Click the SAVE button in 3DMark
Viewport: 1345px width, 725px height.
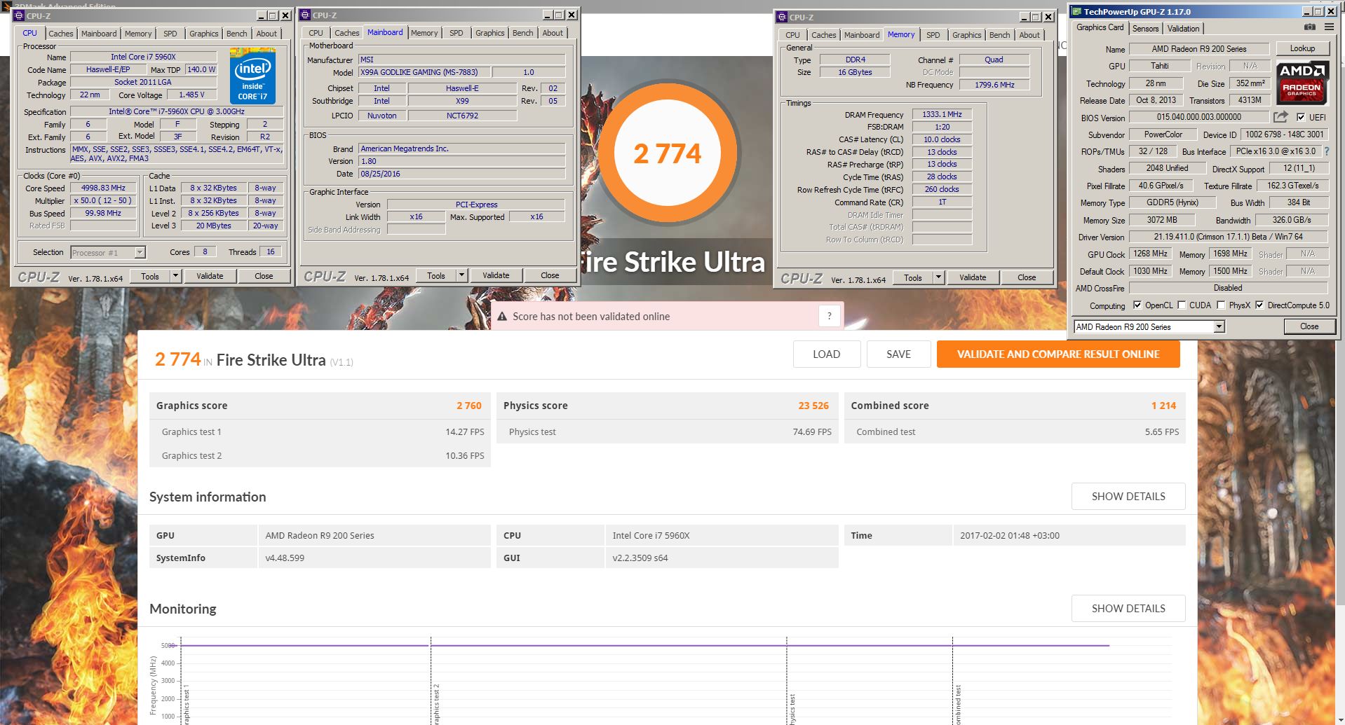coord(899,354)
